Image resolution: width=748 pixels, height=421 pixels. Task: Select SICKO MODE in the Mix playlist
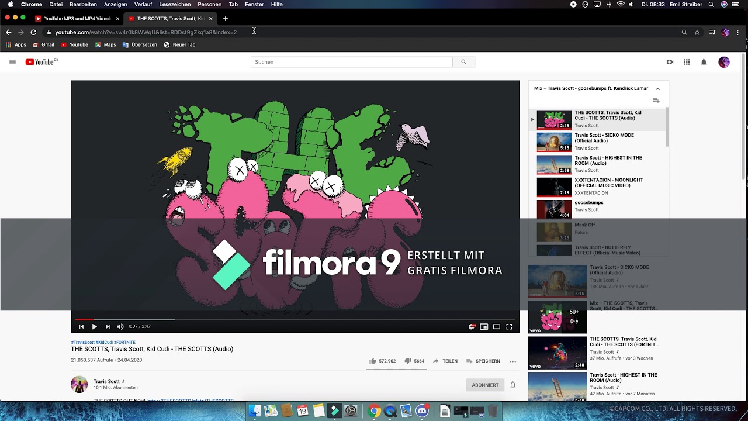point(596,142)
